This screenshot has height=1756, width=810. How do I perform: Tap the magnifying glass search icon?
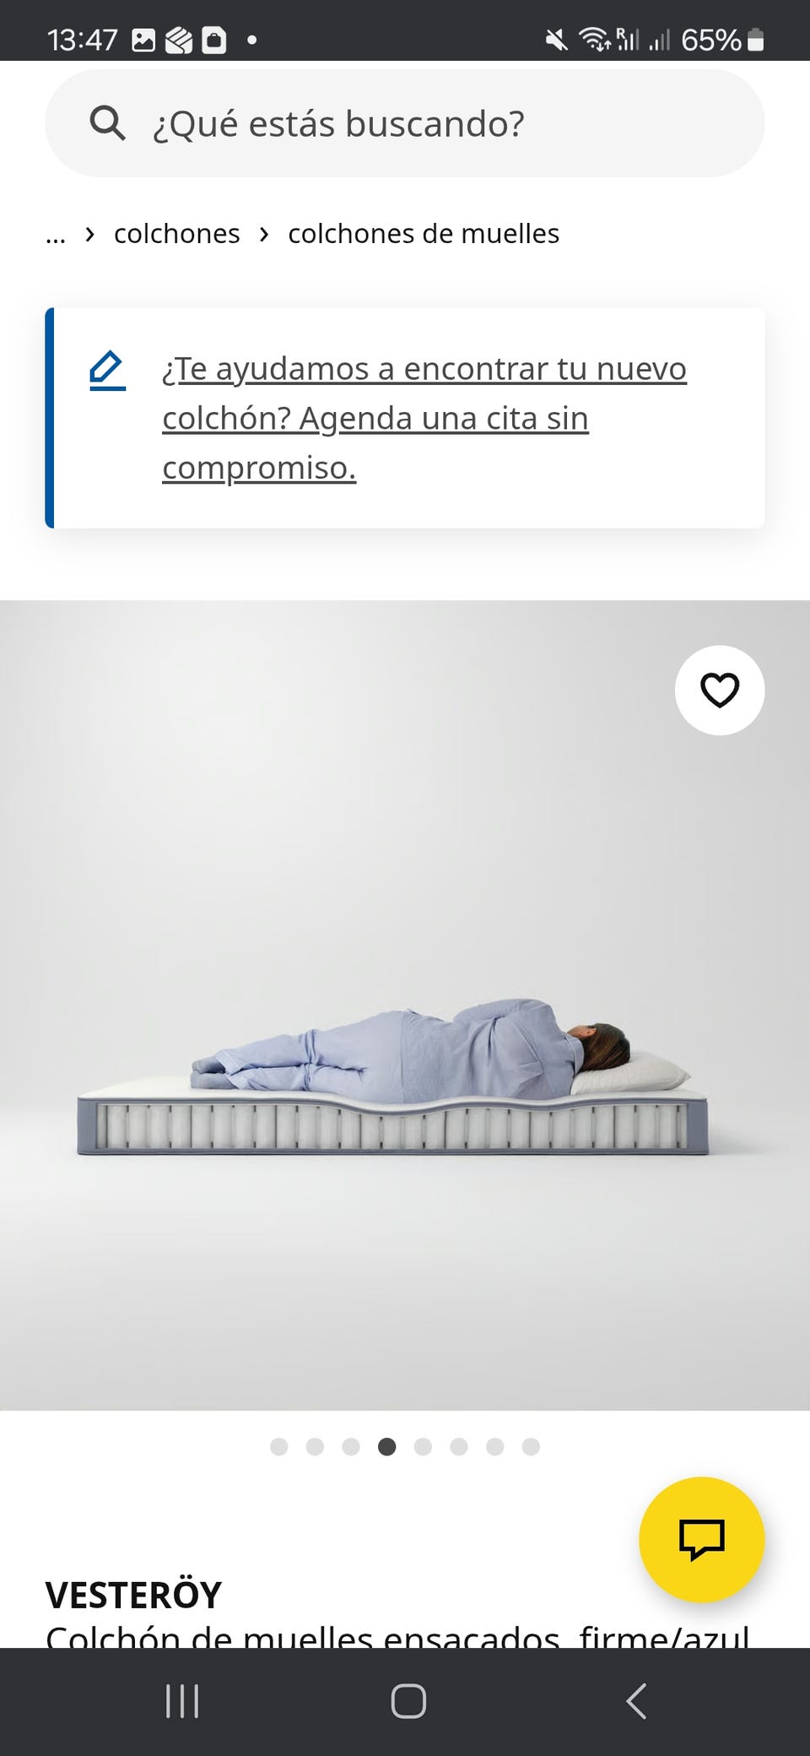pyautogui.click(x=107, y=123)
